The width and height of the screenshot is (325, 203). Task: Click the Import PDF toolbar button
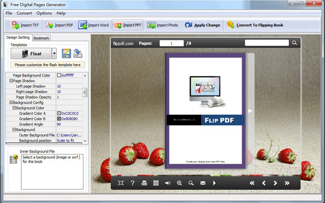[59, 25]
